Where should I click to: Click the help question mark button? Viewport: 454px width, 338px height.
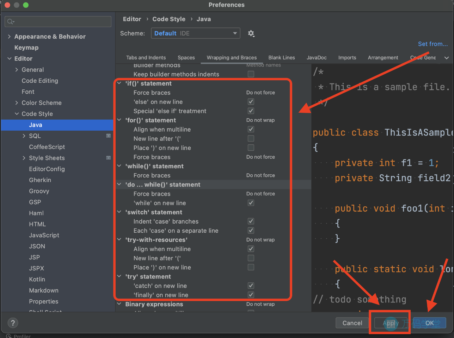tap(13, 323)
